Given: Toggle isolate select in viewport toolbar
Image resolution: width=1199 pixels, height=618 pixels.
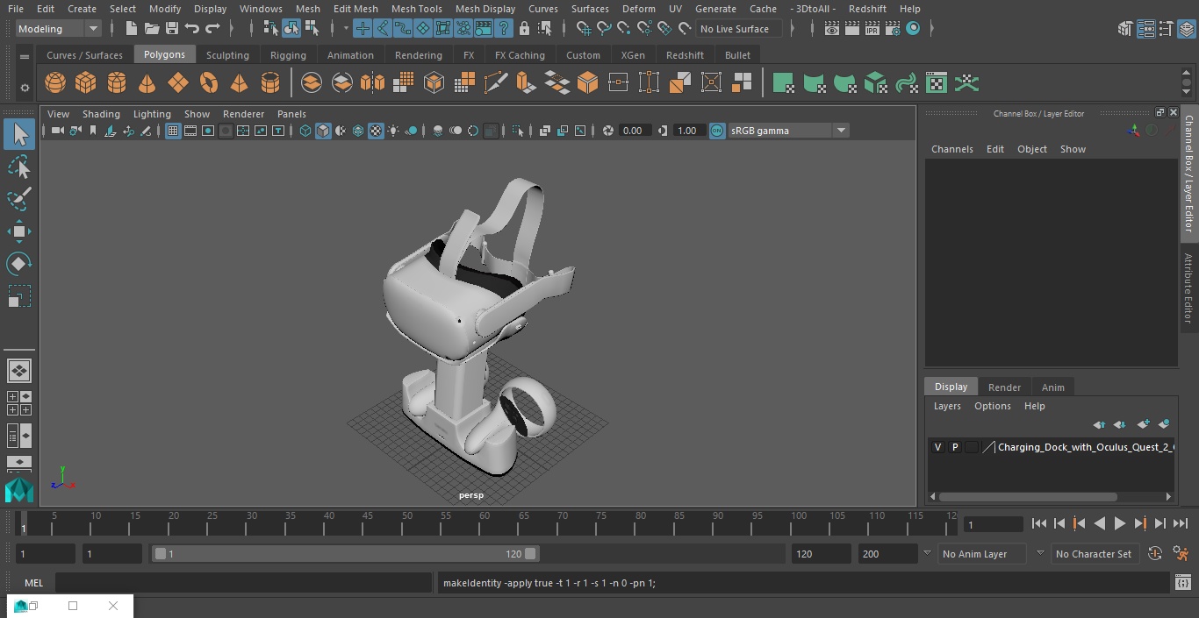Looking at the screenshot, I should click(518, 131).
